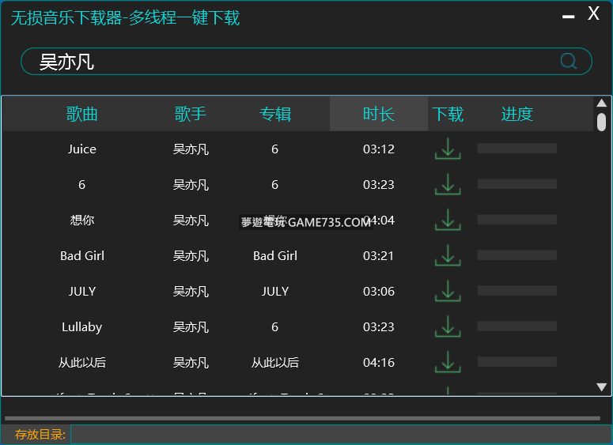Select the 想你 song title
Viewport: 613px width, 445px height.
[81, 220]
